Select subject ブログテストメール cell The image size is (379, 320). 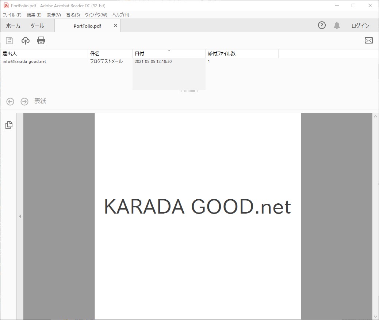pyautogui.click(x=106, y=61)
